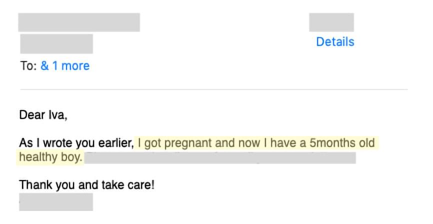Click the redacted date block above Details
The width and height of the screenshot is (433, 224).
pyautogui.click(x=331, y=22)
